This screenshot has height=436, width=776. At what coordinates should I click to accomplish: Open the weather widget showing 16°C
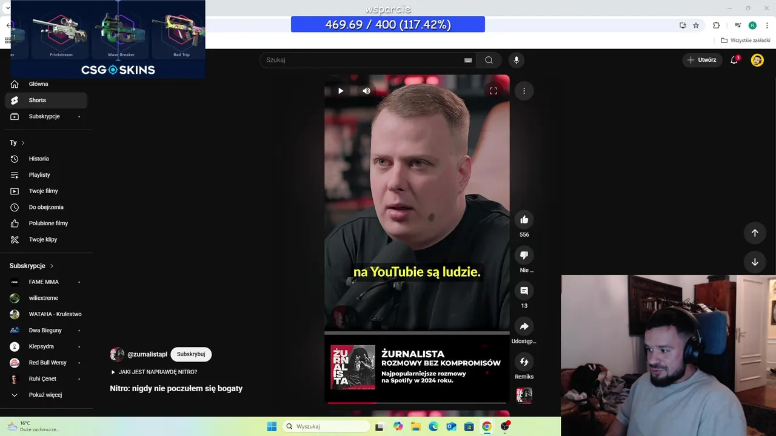point(33,426)
